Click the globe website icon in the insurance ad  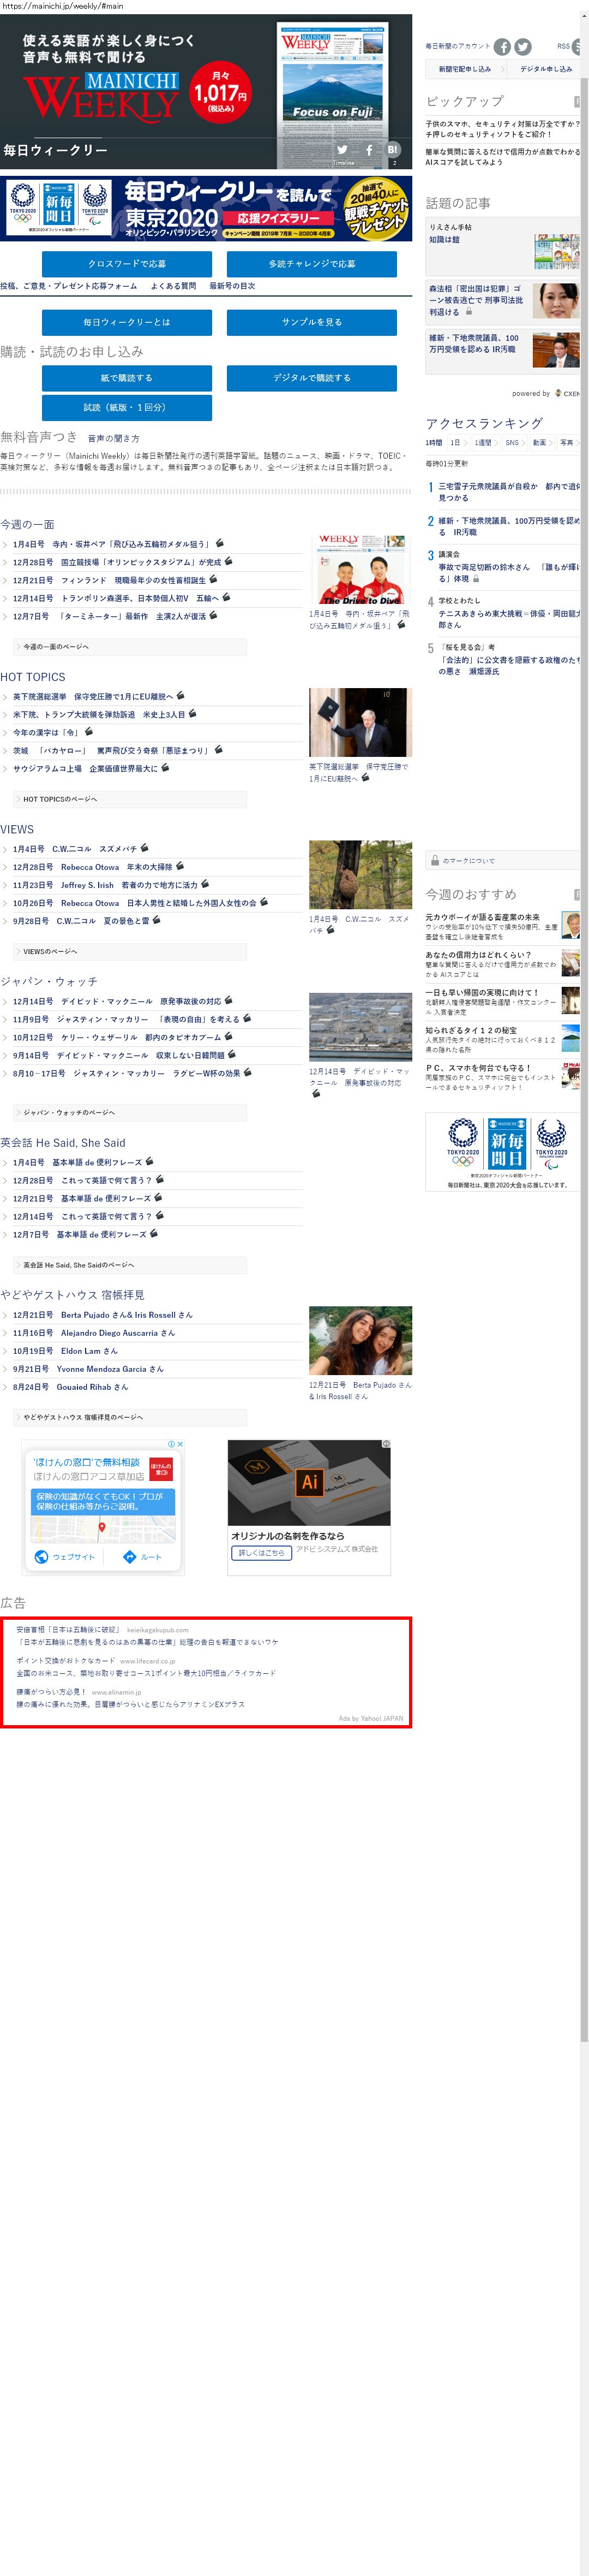click(42, 1557)
